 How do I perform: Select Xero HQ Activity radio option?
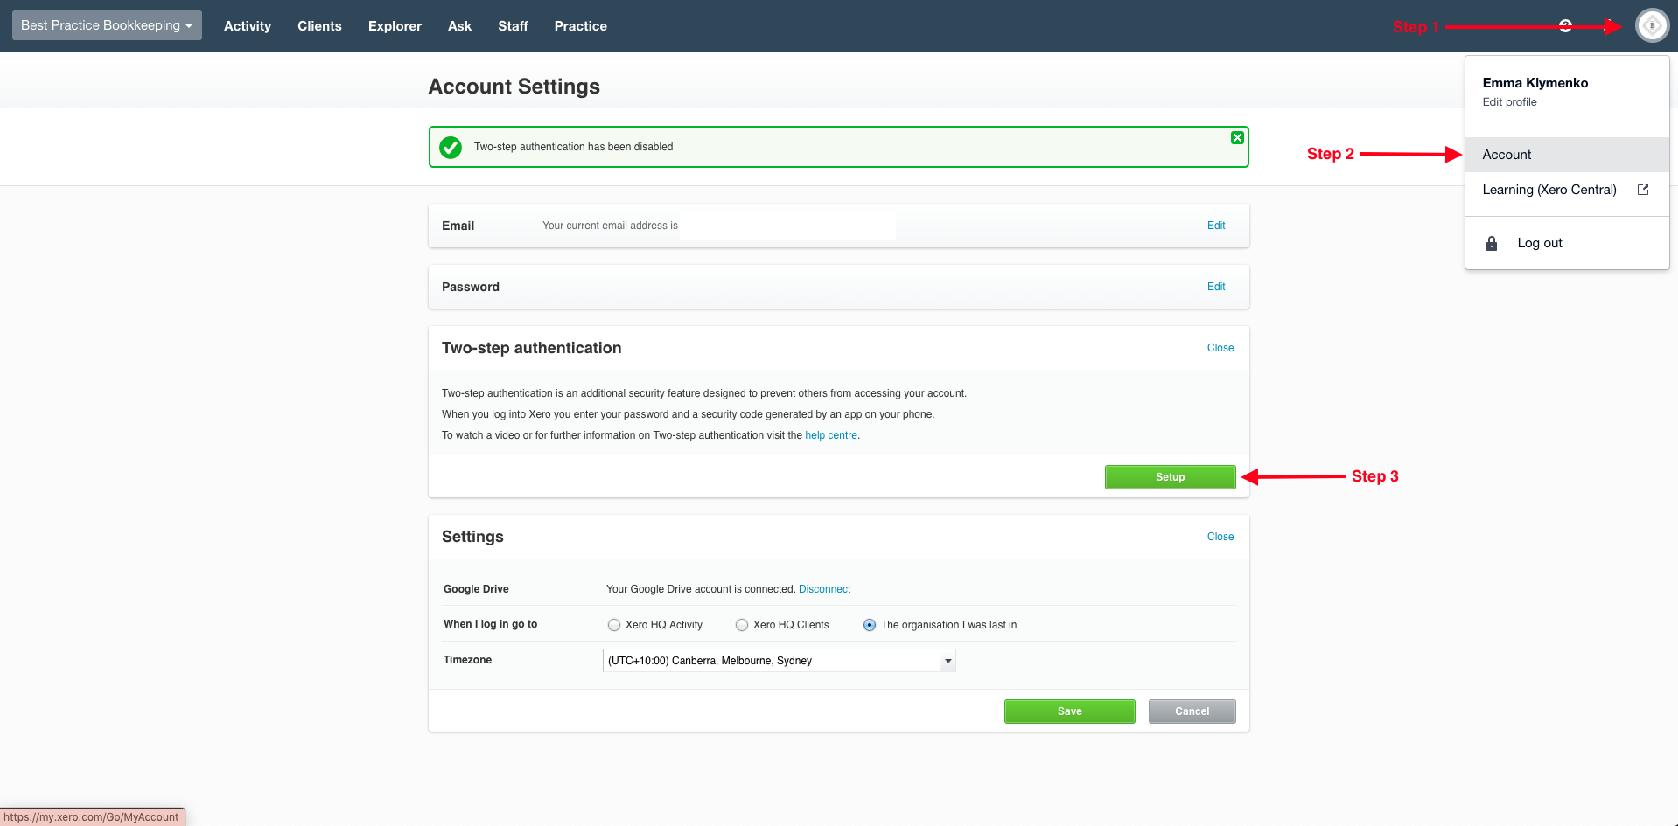tap(614, 625)
